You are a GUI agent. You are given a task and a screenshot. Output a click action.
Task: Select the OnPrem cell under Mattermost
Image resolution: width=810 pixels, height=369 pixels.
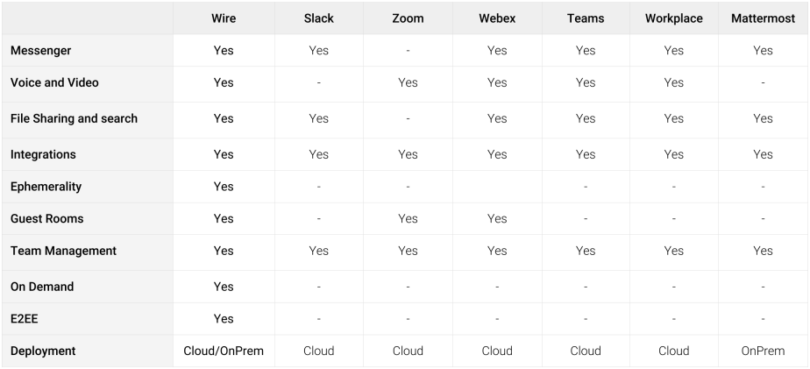pos(763,351)
